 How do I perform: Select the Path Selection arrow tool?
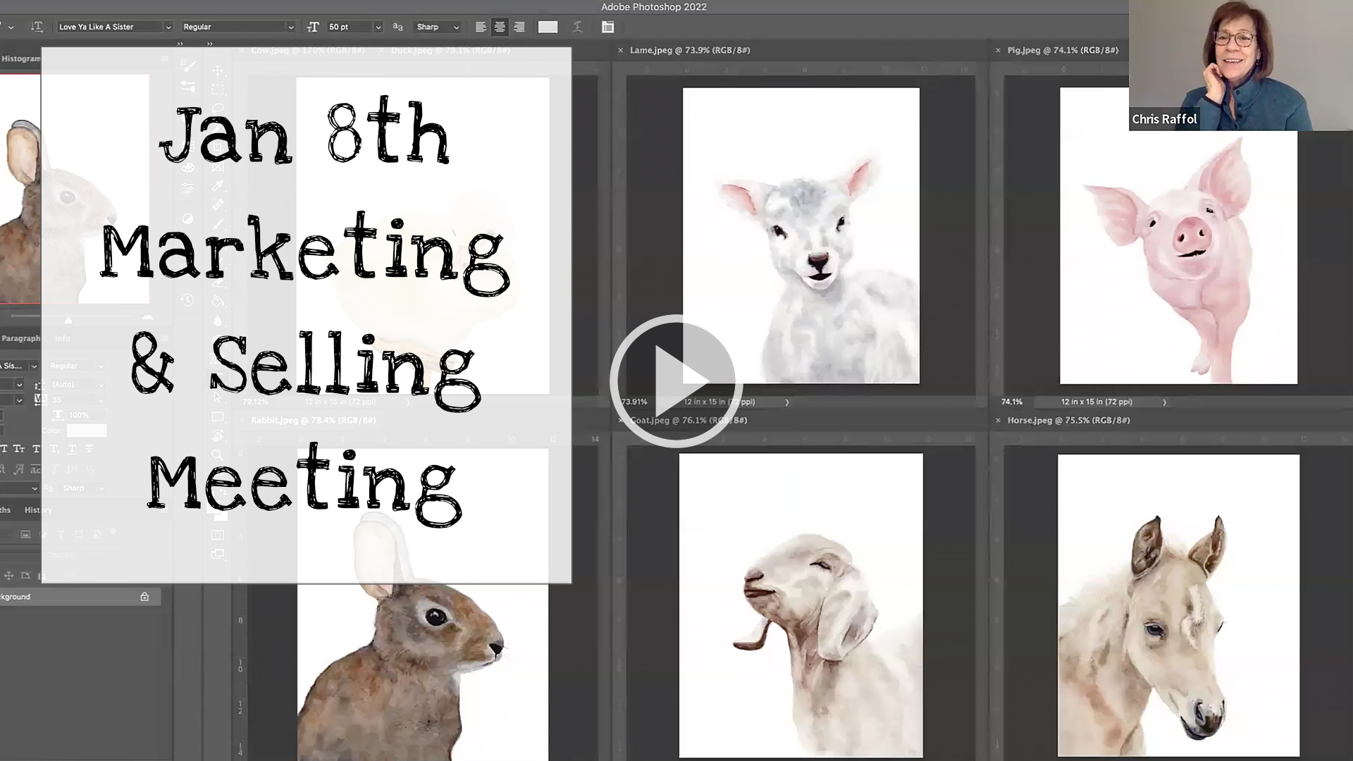[x=218, y=397]
